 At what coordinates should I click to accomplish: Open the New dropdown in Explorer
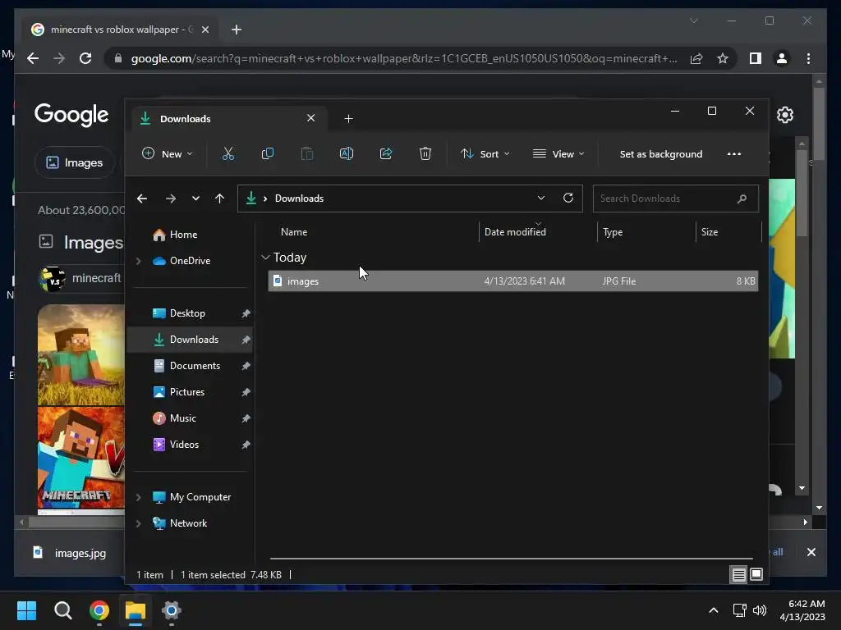coord(167,153)
